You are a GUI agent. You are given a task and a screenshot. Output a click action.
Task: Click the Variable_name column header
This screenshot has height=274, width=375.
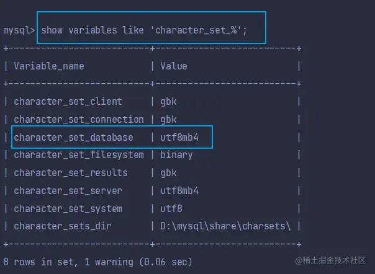48,66
